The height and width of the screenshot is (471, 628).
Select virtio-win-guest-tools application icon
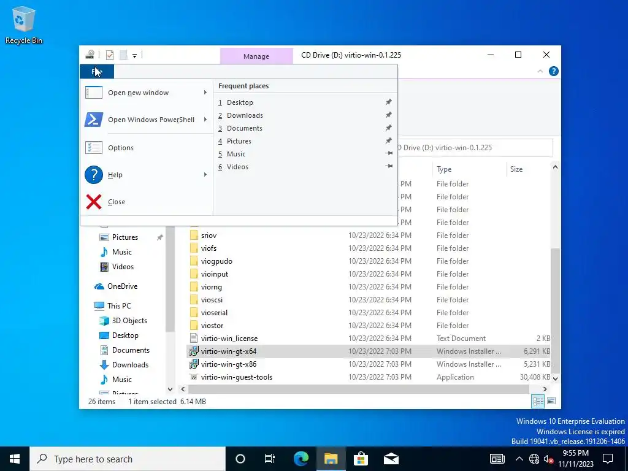pos(194,377)
